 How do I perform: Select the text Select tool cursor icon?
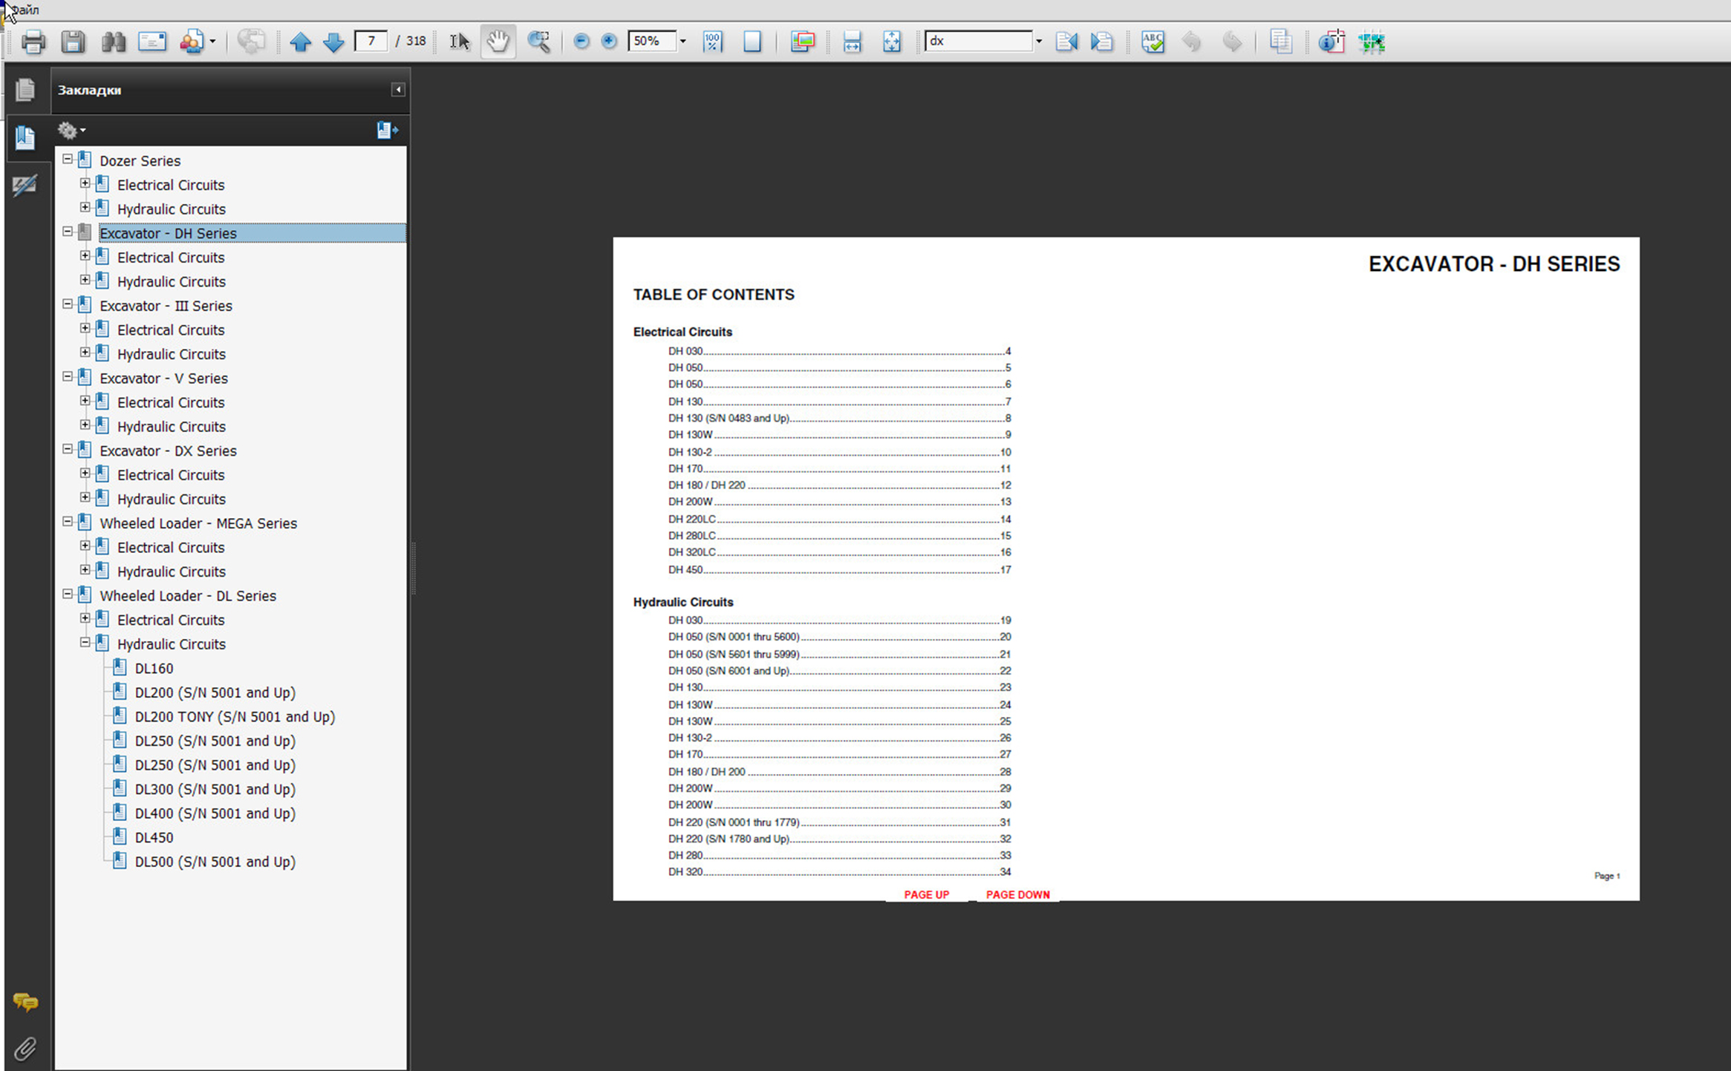click(460, 42)
